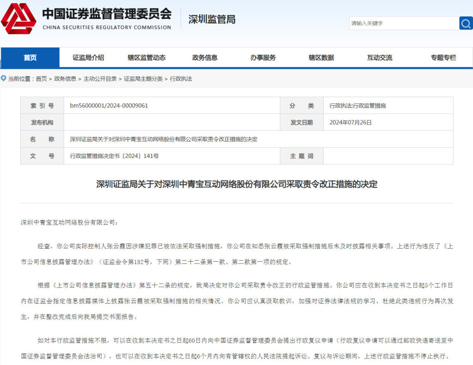473x365 pixels.
Task: Click the paragraph beginning 如对本行政监管措施不服
Action: 237,348
